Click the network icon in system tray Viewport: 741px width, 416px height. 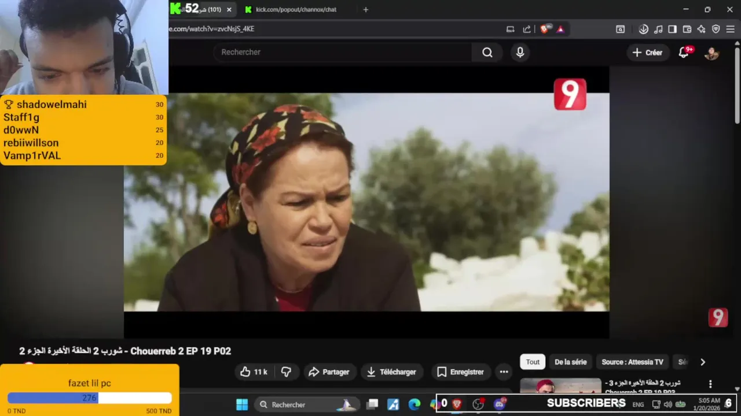(656, 404)
